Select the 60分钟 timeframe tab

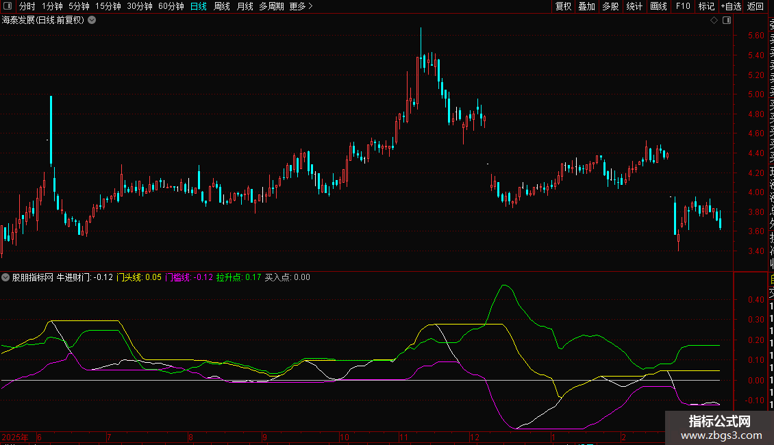tap(171, 7)
